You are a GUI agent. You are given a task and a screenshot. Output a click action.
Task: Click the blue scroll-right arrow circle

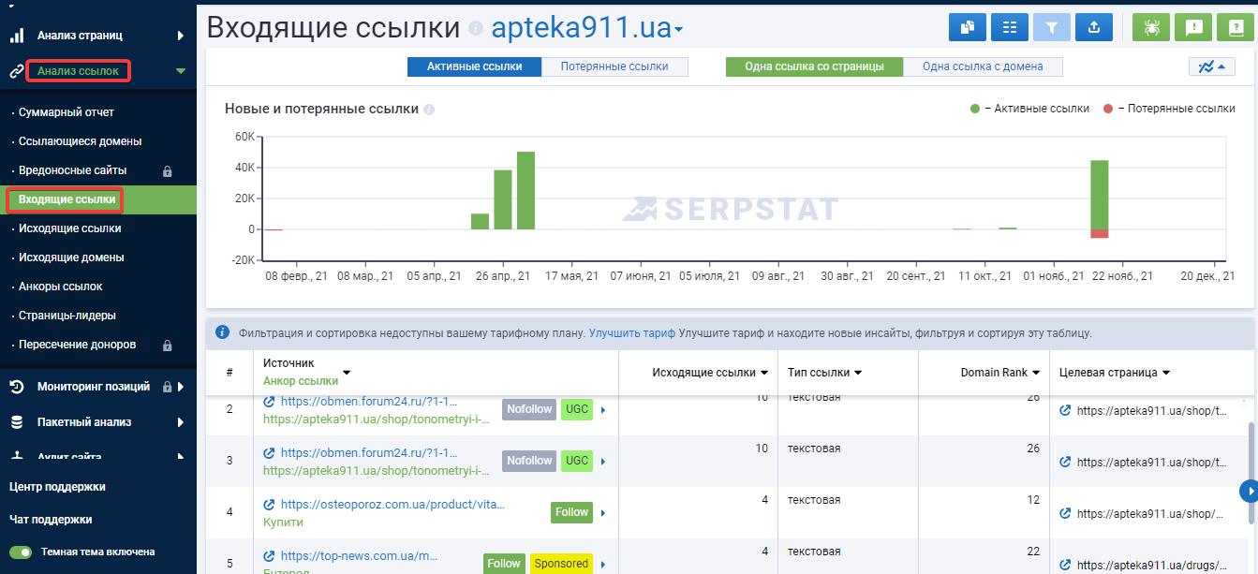pyautogui.click(x=1248, y=491)
